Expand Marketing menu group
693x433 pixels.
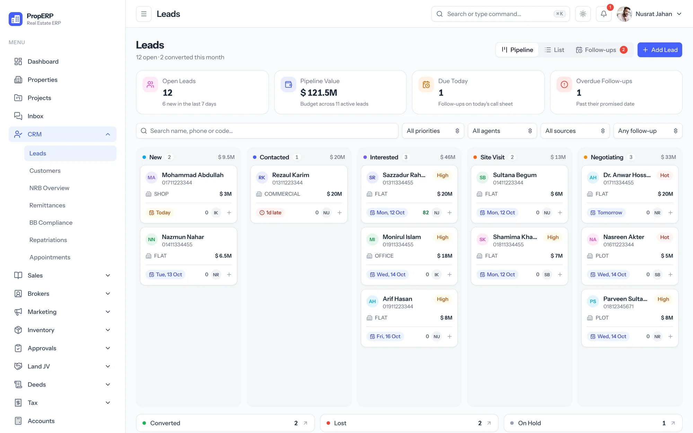(x=62, y=312)
